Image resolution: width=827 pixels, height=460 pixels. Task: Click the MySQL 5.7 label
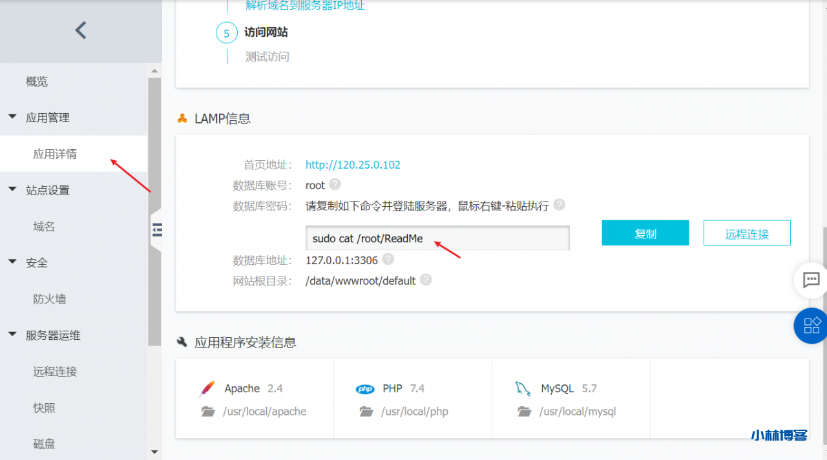(x=569, y=388)
